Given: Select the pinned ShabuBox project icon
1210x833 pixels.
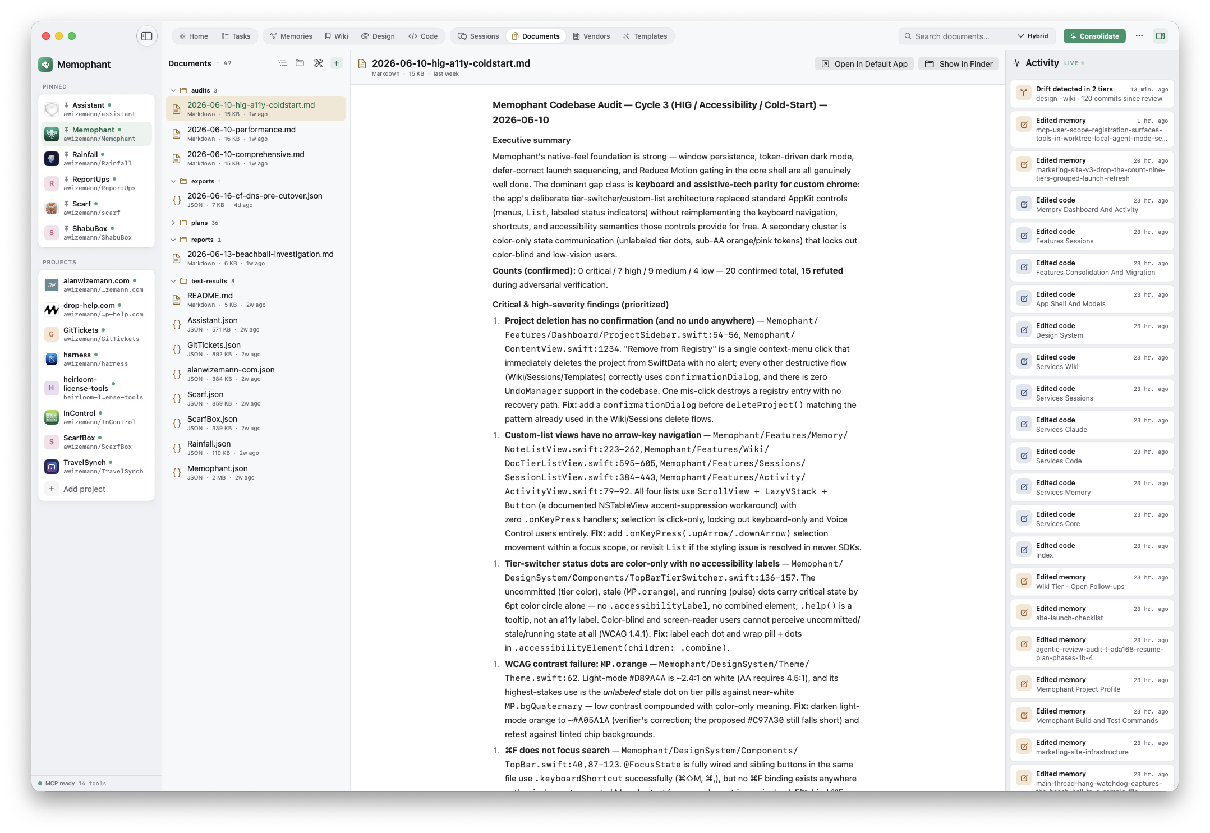Looking at the screenshot, I should [x=52, y=233].
